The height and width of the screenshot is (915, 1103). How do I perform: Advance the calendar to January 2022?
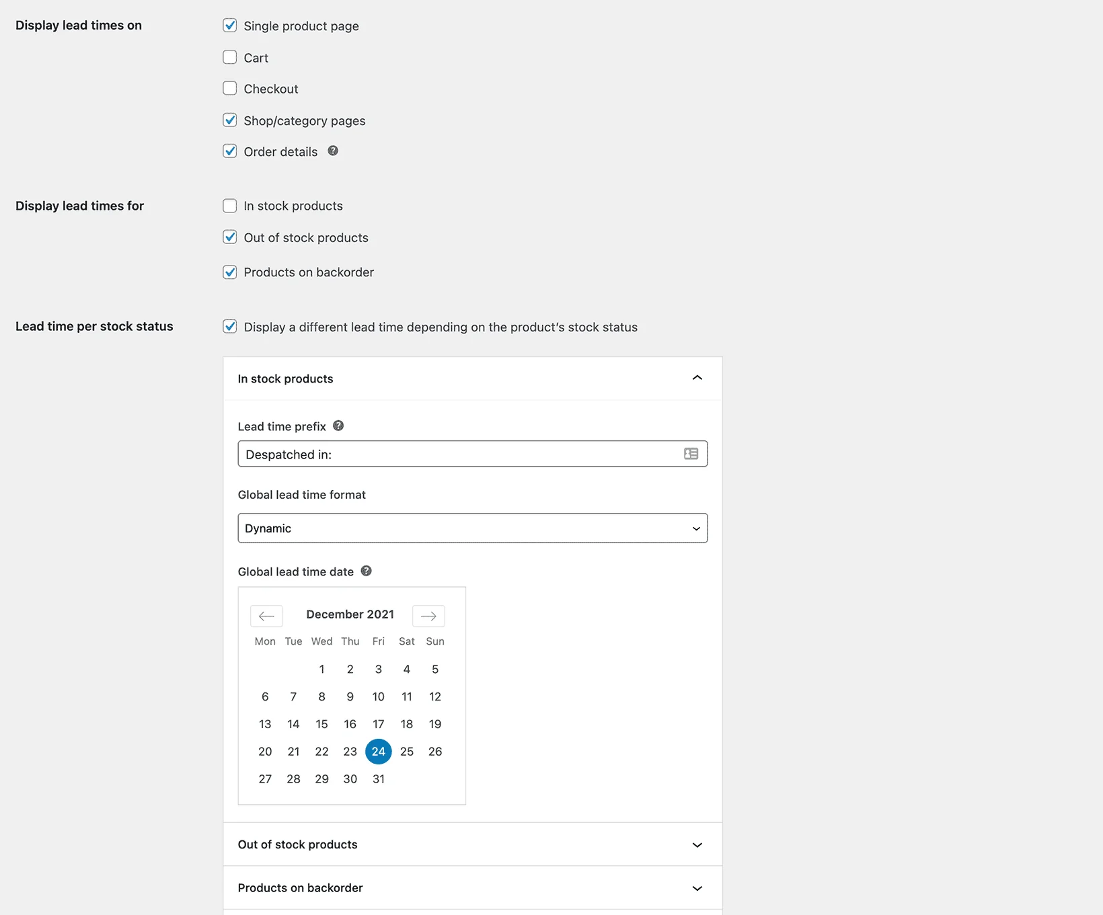click(x=428, y=616)
